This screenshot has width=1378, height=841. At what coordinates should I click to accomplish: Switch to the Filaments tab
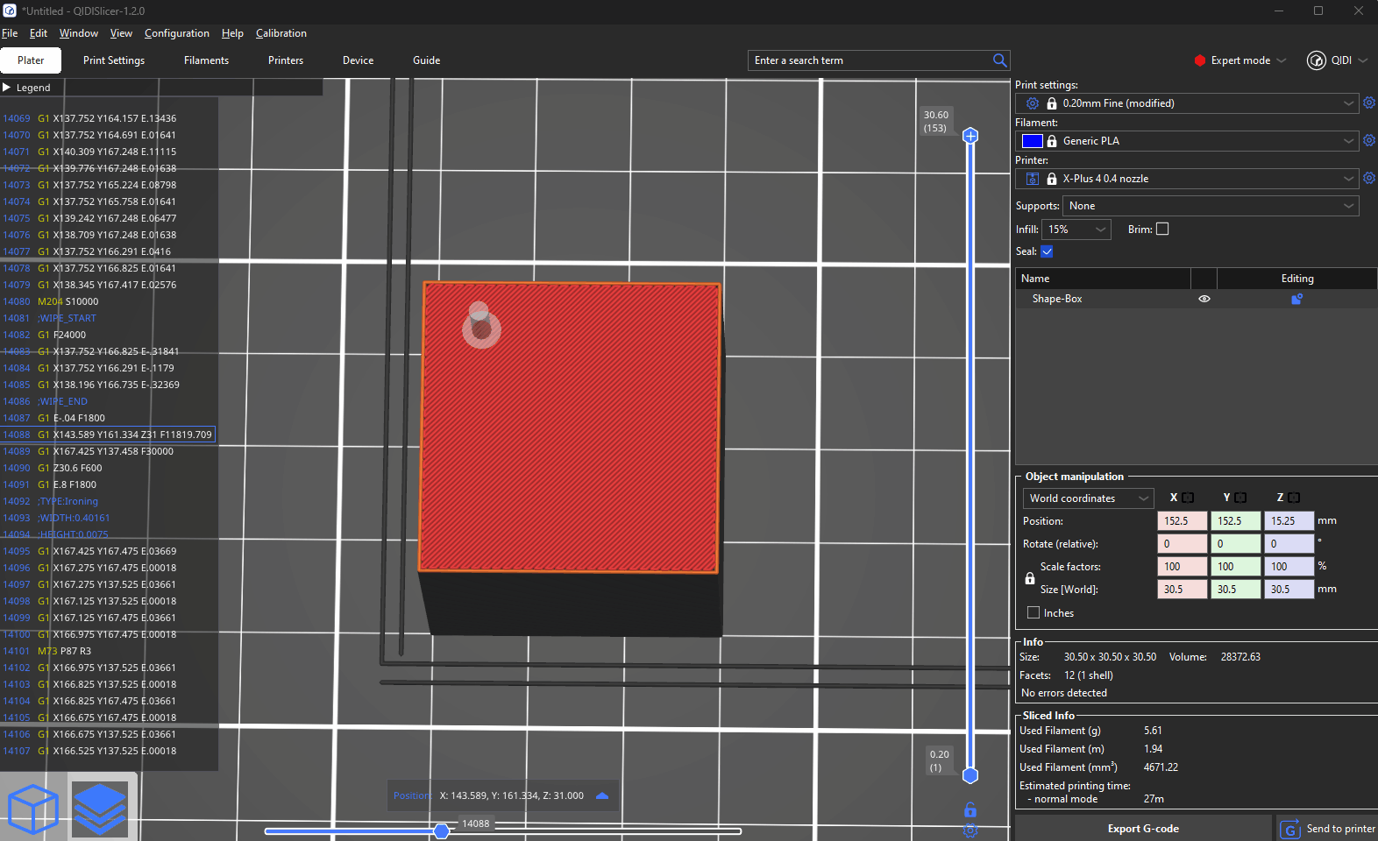tap(206, 60)
